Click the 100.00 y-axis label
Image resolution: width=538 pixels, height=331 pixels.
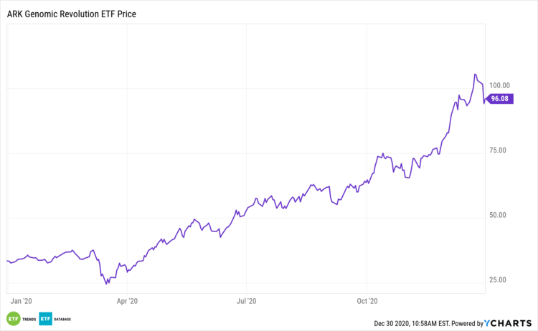499,85
